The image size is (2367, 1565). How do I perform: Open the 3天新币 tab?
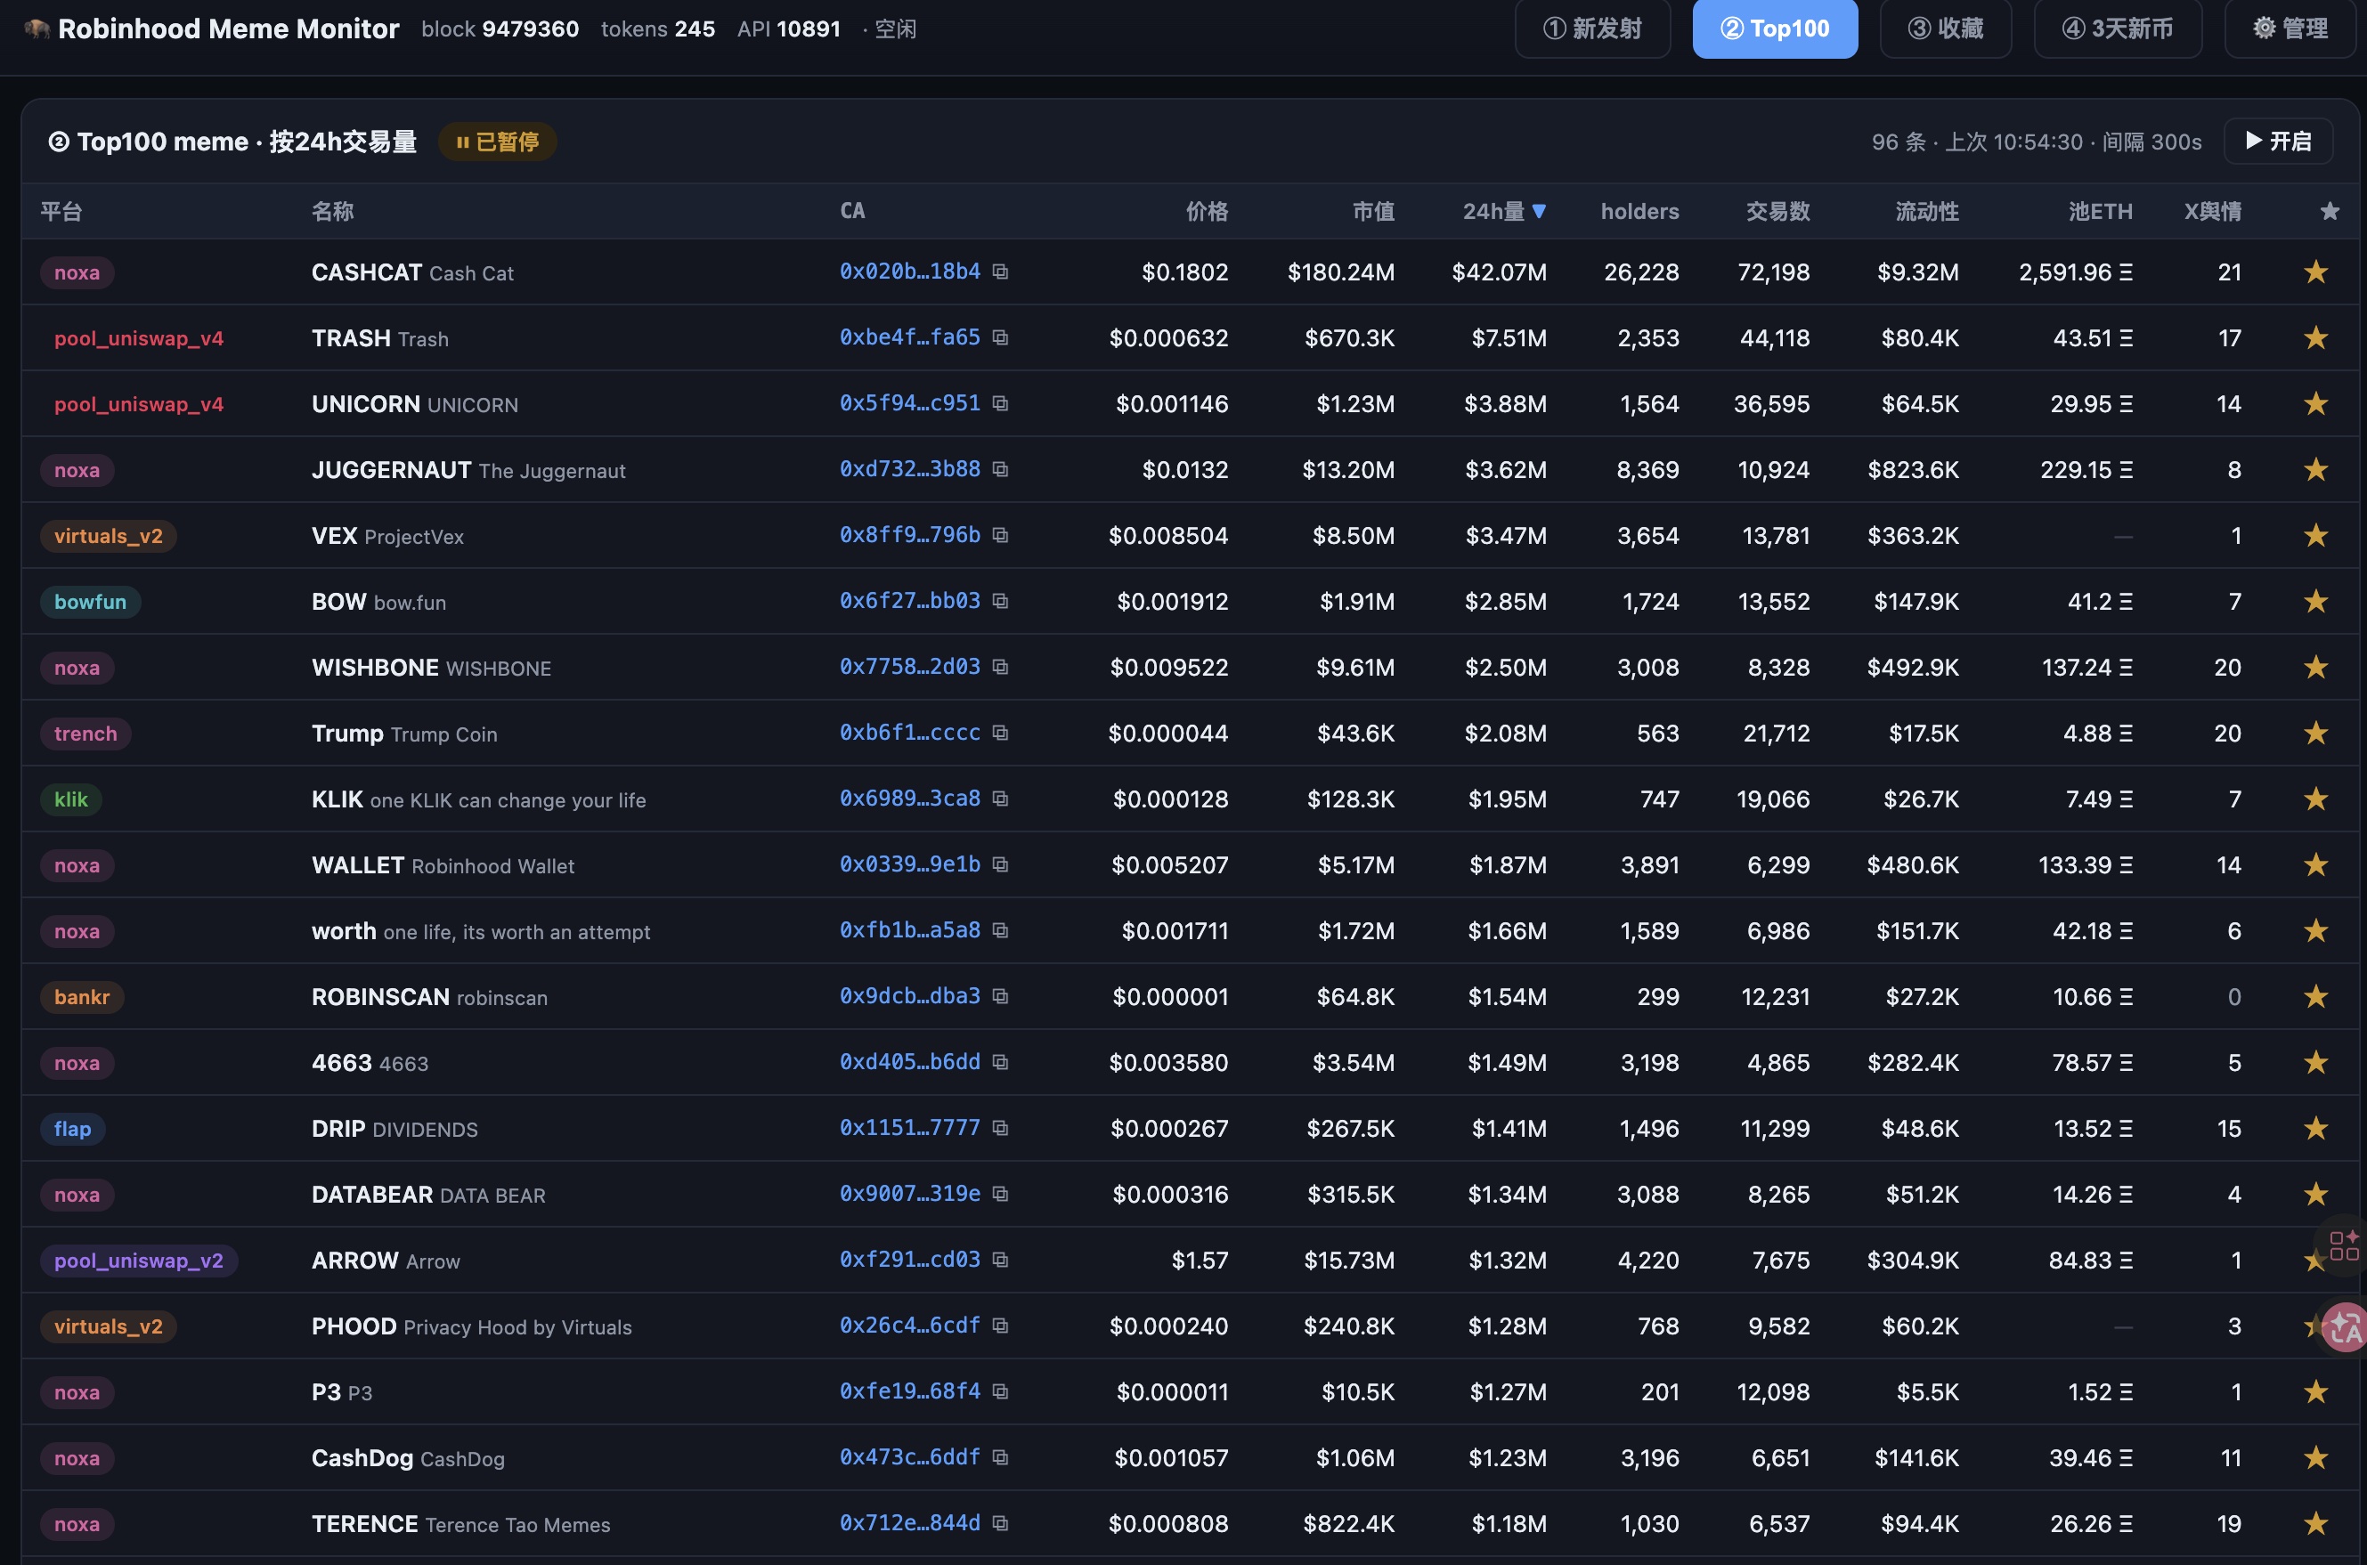2118,29
